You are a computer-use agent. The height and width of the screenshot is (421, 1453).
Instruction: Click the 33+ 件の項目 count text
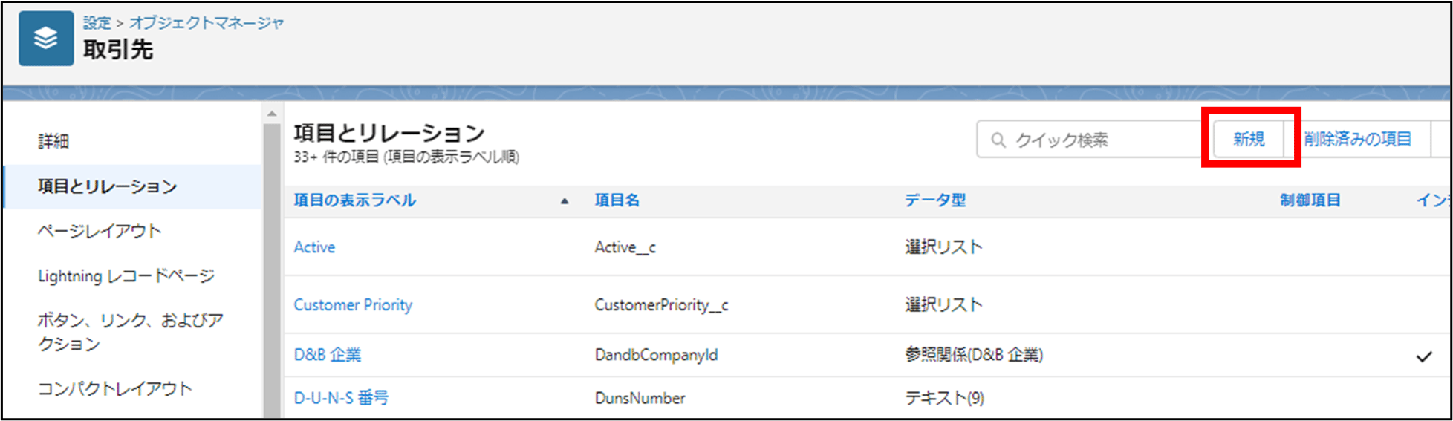406,157
